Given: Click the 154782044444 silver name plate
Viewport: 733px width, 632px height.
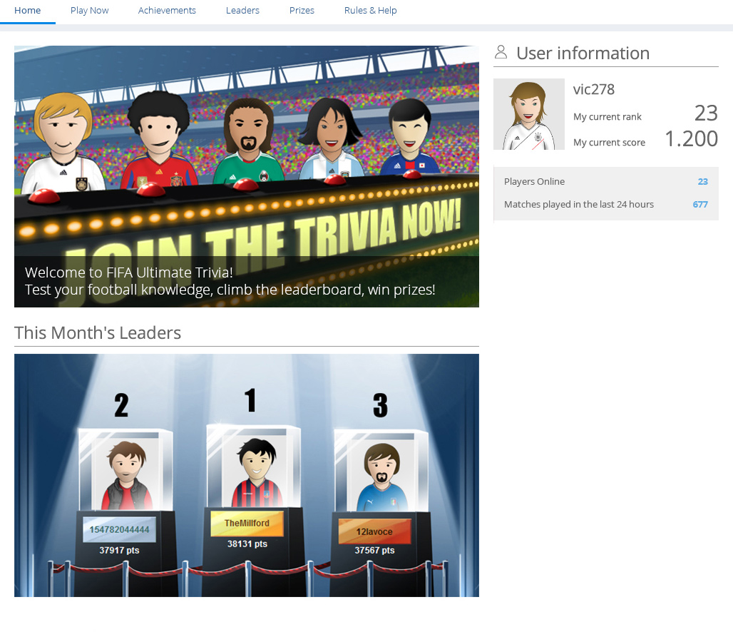Looking at the screenshot, I should click(119, 529).
